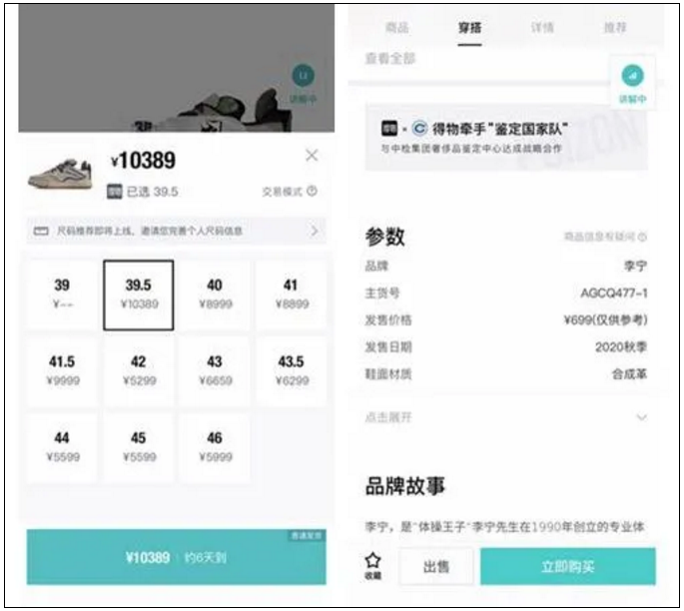The height and width of the screenshot is (611, 684).
Task: Click the 品牌 value 李宁
Action: point(635,266)
